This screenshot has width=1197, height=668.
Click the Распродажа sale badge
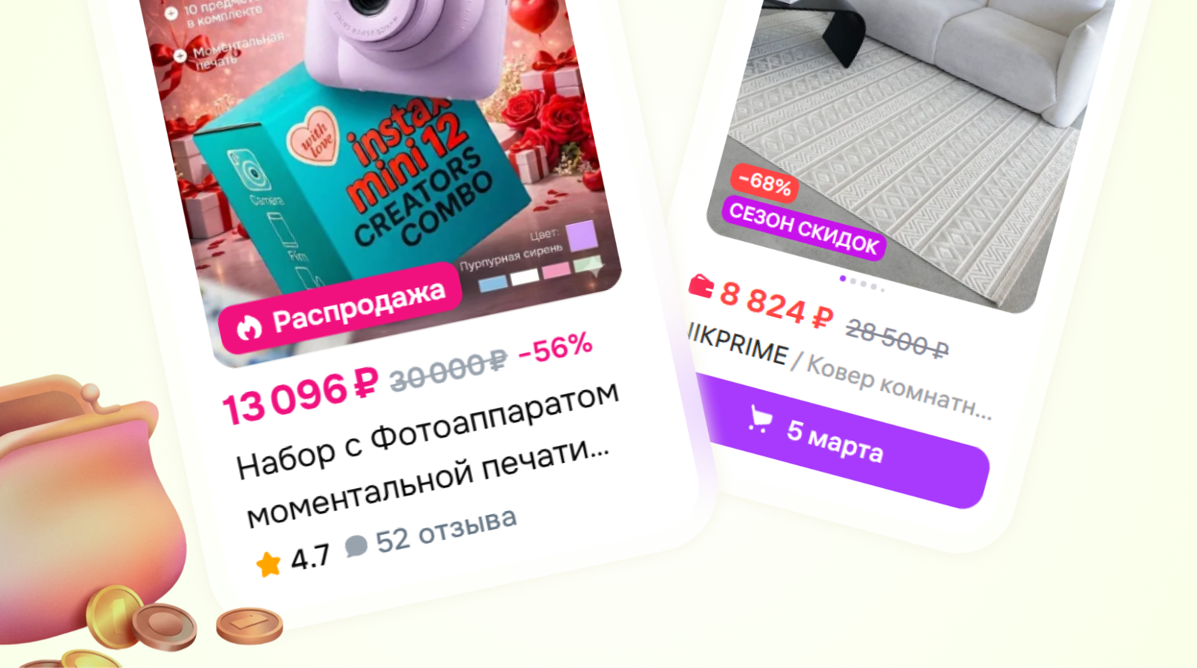(x=341, y=307)
